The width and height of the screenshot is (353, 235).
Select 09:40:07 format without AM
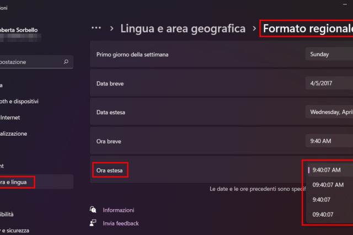(323, 214)
